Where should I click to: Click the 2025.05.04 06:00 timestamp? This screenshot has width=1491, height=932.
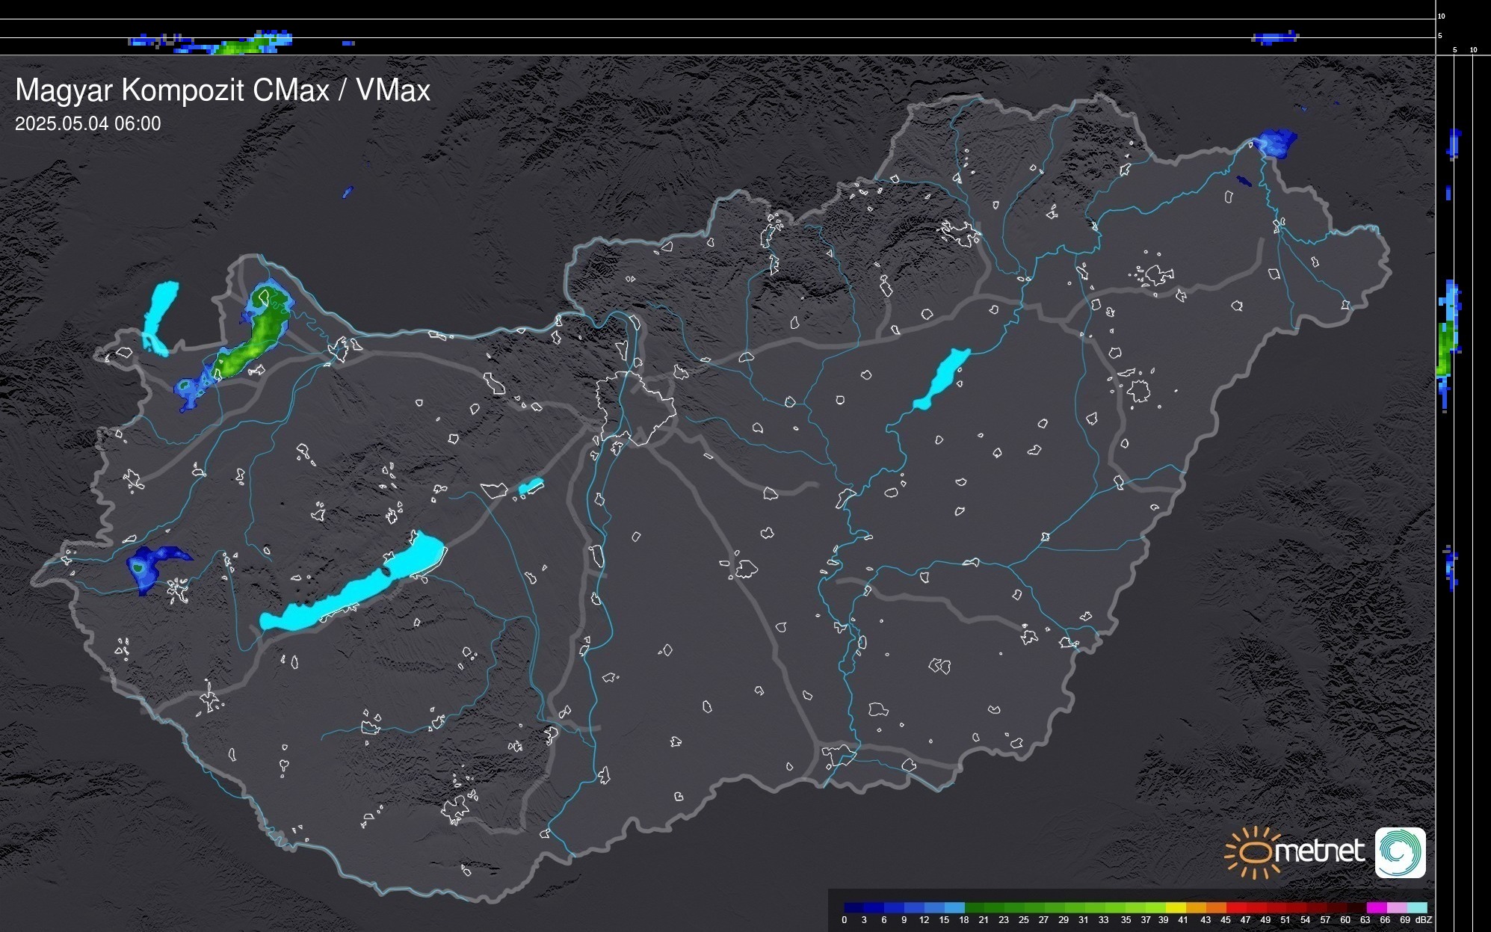pyautogui.click(x=87, y=124)
